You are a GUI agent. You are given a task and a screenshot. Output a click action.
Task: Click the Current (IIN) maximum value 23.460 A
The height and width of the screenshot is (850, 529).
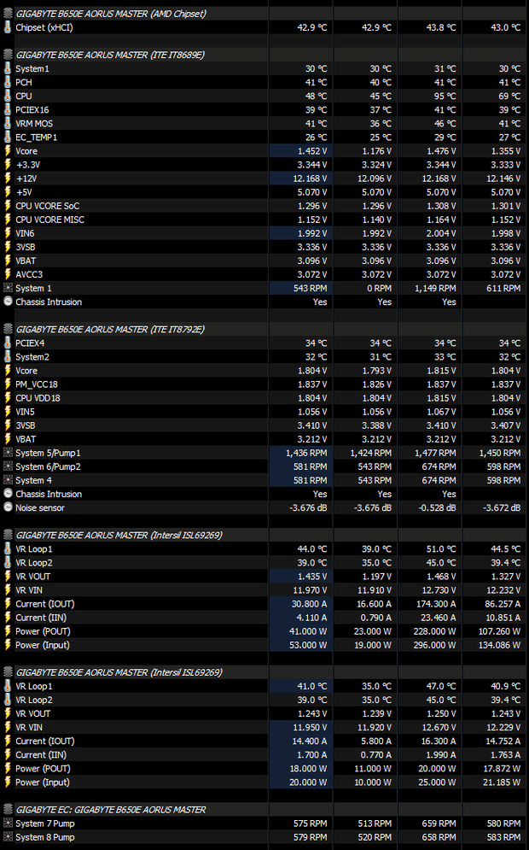coord(439,618)
